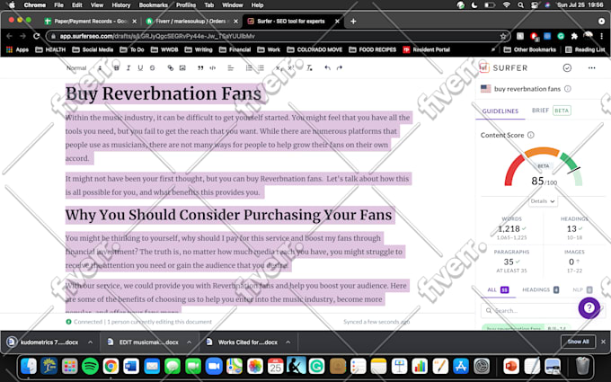Open Zoom from the Dock
611x382 pixels.
(214, 367)
